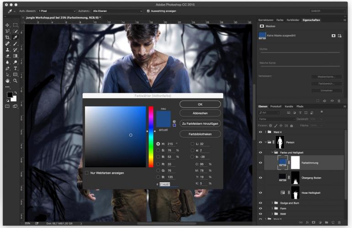Click 'Zu Farbfeldern hinzufügen' button
352x228 pixels.
tap(200, 124)
